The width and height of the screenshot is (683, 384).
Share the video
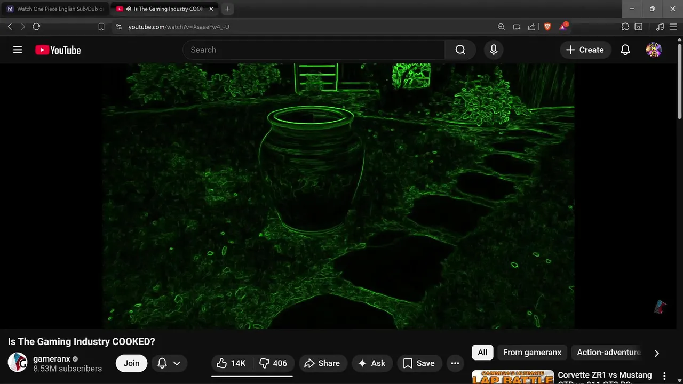pyautogui.click(x=322, y=363)
